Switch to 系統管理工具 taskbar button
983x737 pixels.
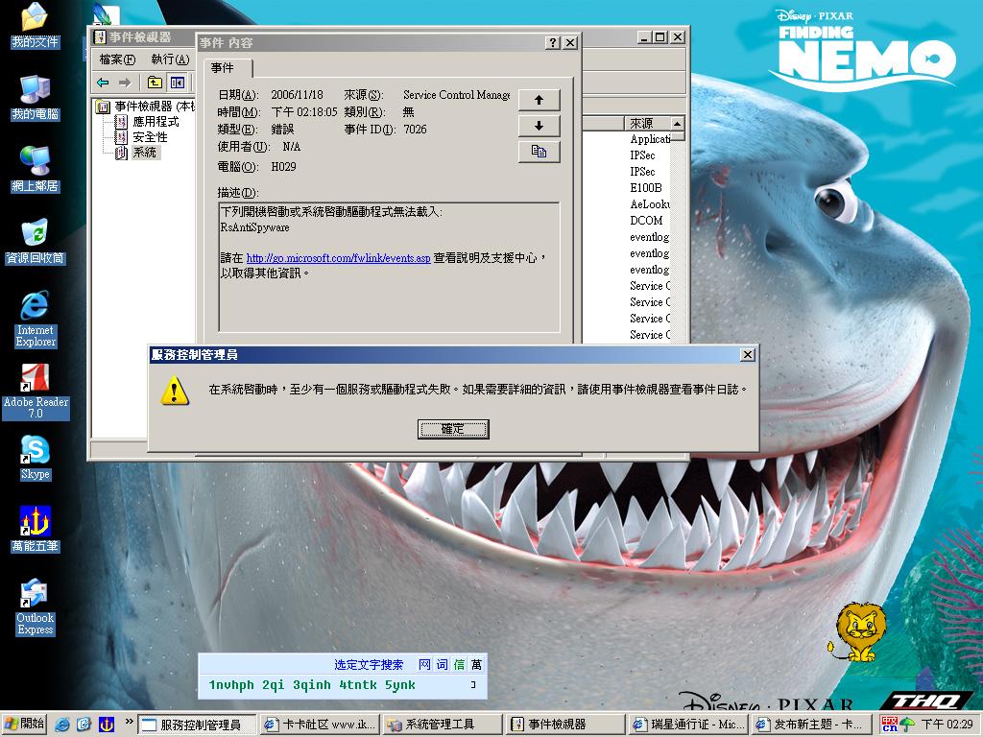click(442, 725)
